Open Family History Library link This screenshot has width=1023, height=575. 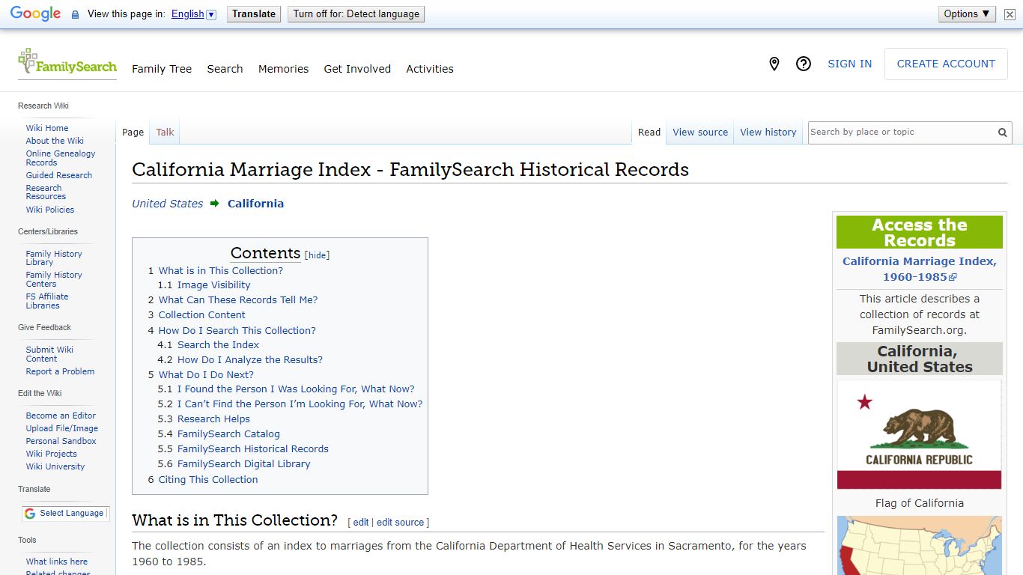click(x=54, y=258)
